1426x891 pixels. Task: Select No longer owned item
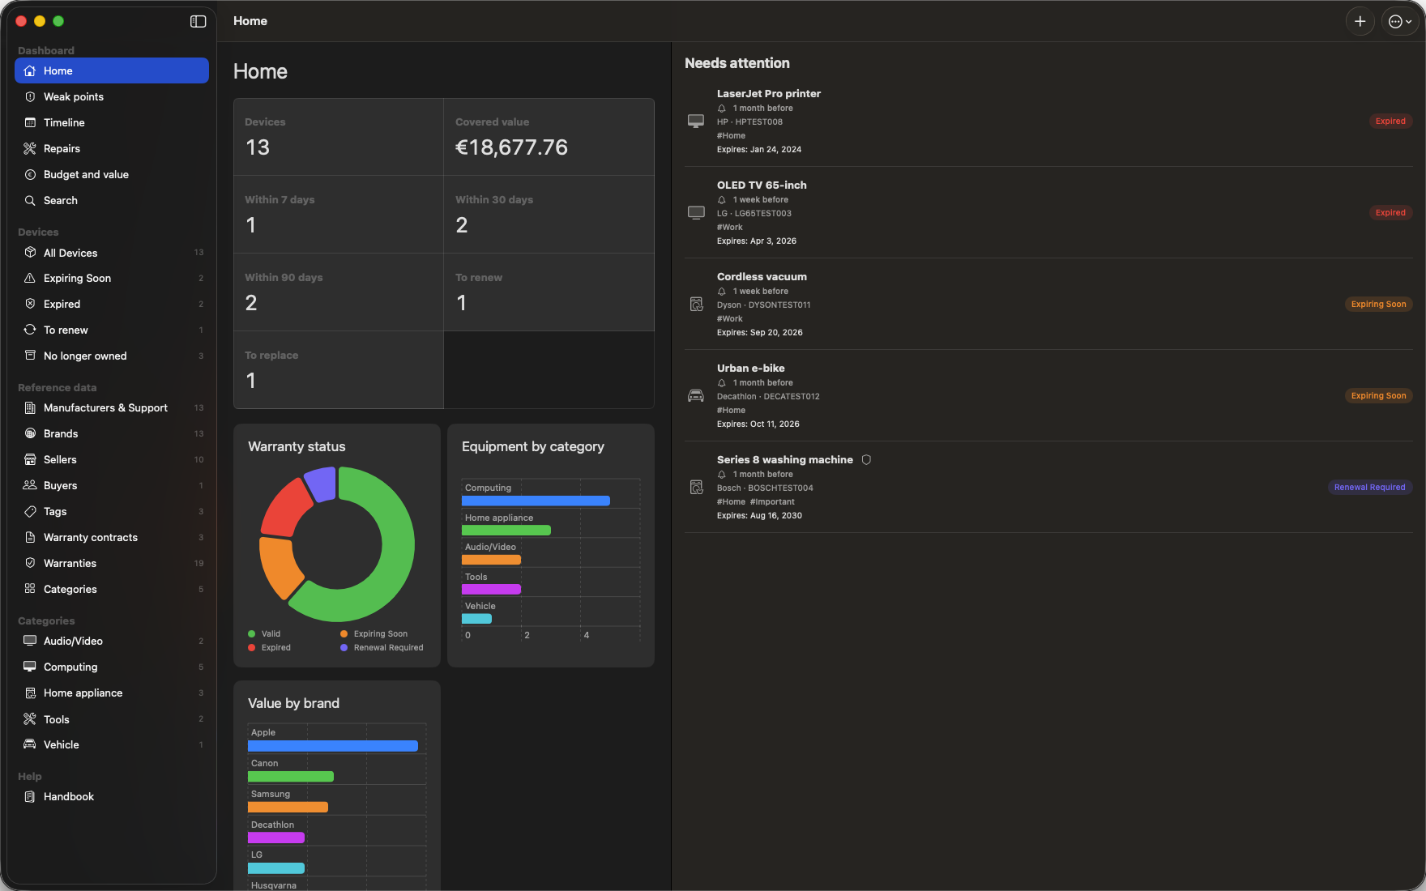112,356
